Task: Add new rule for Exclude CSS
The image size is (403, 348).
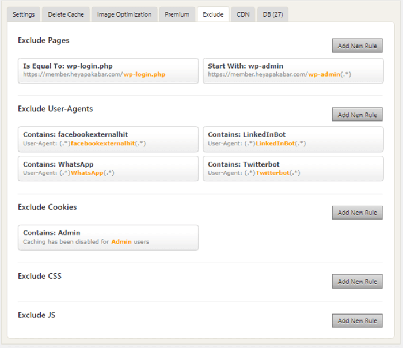Action: pos(357,282)
